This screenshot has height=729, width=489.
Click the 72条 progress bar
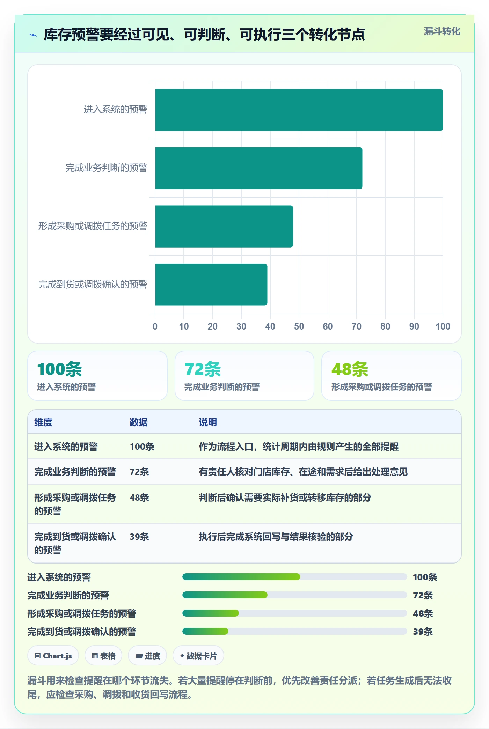tap(295, 595)
